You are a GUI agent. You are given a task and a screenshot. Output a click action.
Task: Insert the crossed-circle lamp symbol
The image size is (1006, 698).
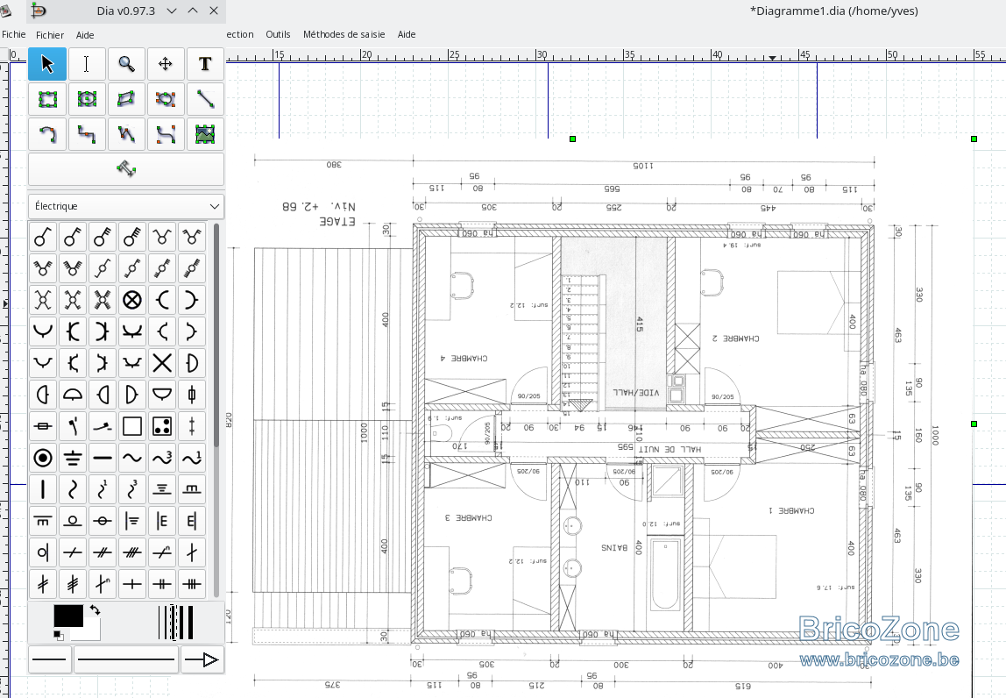click(x=132, y=300)
